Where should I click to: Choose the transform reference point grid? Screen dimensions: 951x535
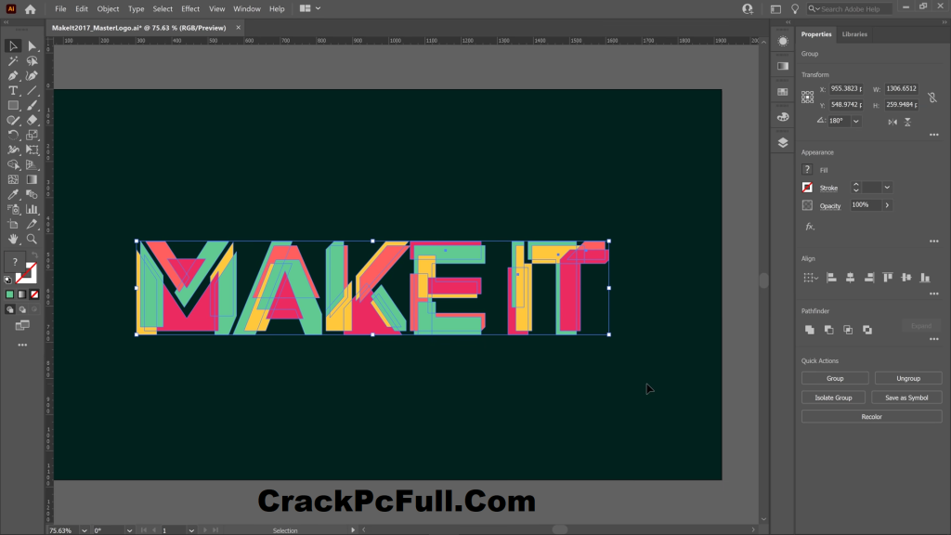click(x=807, y=97)
